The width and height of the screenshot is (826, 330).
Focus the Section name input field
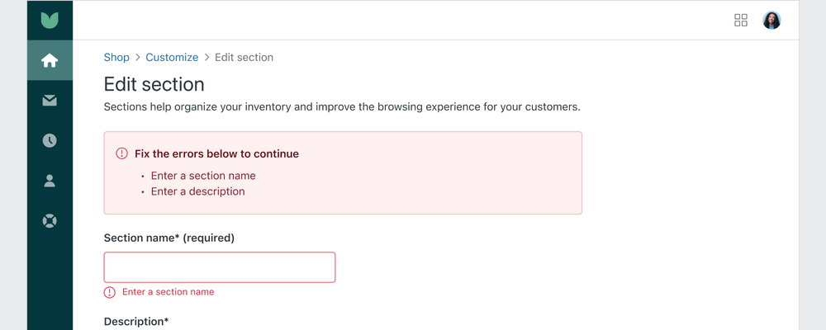220,267
